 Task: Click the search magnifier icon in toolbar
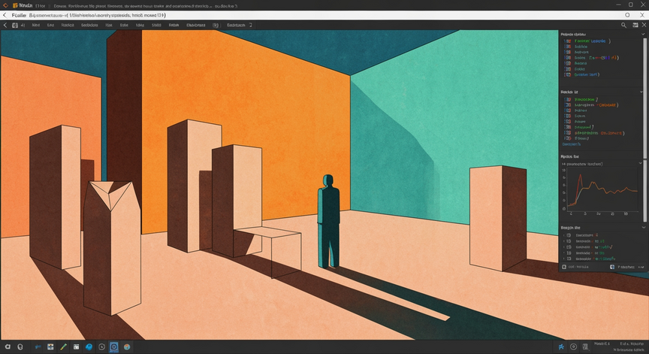pos(623,26)
